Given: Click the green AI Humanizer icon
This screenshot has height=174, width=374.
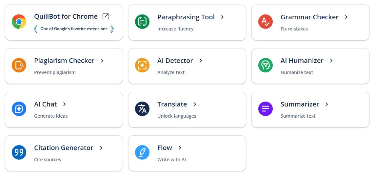Looking at the screenshot, I should (x=266, y=66).
